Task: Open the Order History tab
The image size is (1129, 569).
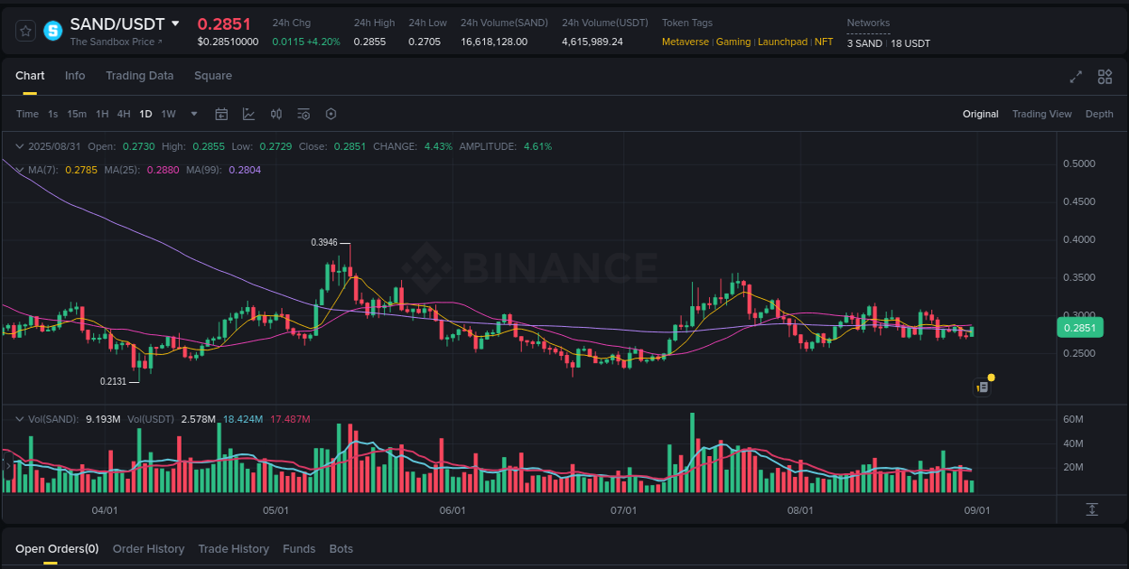Action: pyautogui.click(x=148, y=548)
